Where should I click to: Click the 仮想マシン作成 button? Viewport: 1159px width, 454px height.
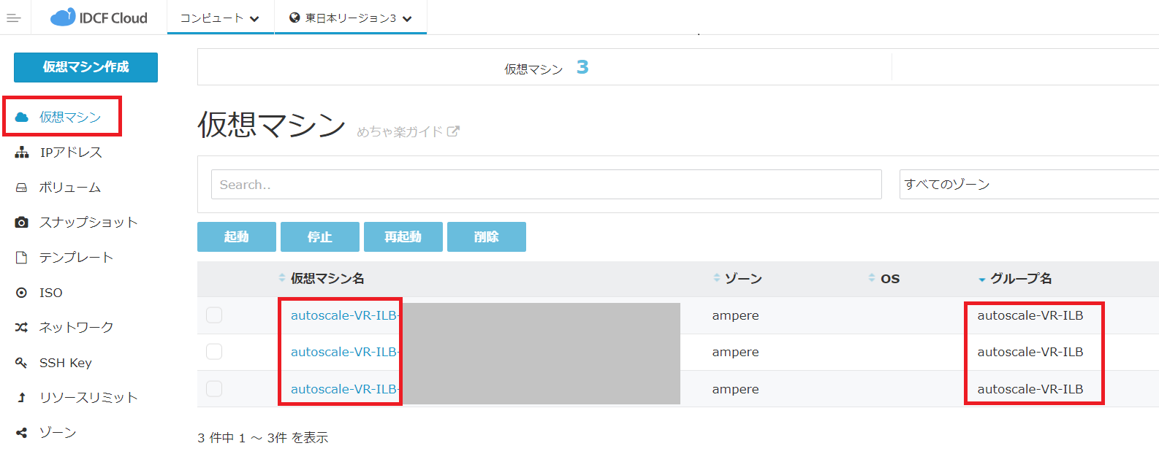click(x=85, y=67)
